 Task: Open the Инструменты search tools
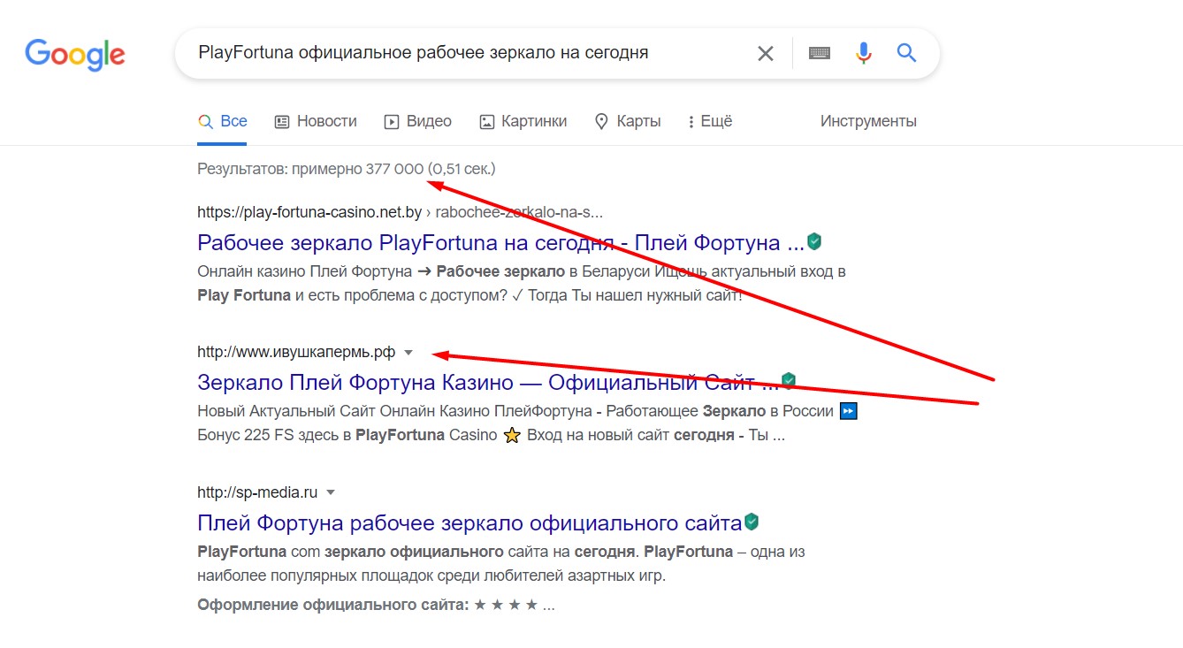(x=868, y=121)
